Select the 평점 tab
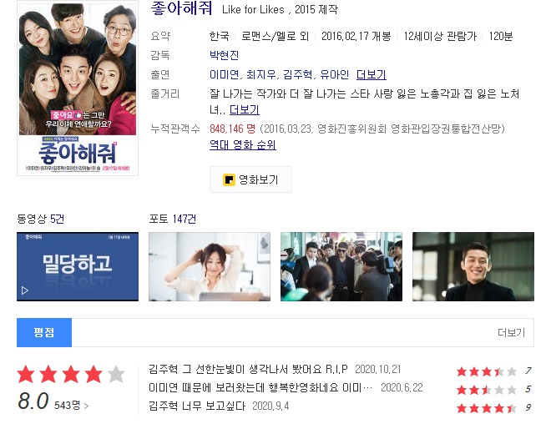The height and width of the screenshot is (424, 551). [44, 333]
